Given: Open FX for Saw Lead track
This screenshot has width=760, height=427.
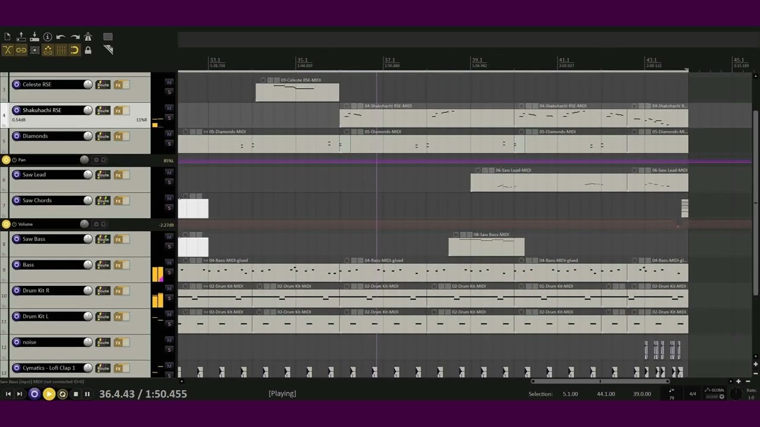Looking at the screenshot, I should click(118, 175).
